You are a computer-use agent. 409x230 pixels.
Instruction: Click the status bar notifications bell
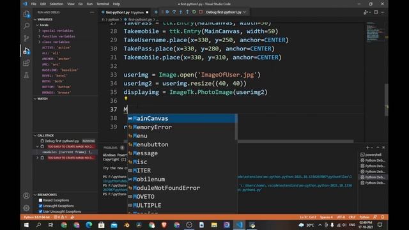(x=383, y=217)
